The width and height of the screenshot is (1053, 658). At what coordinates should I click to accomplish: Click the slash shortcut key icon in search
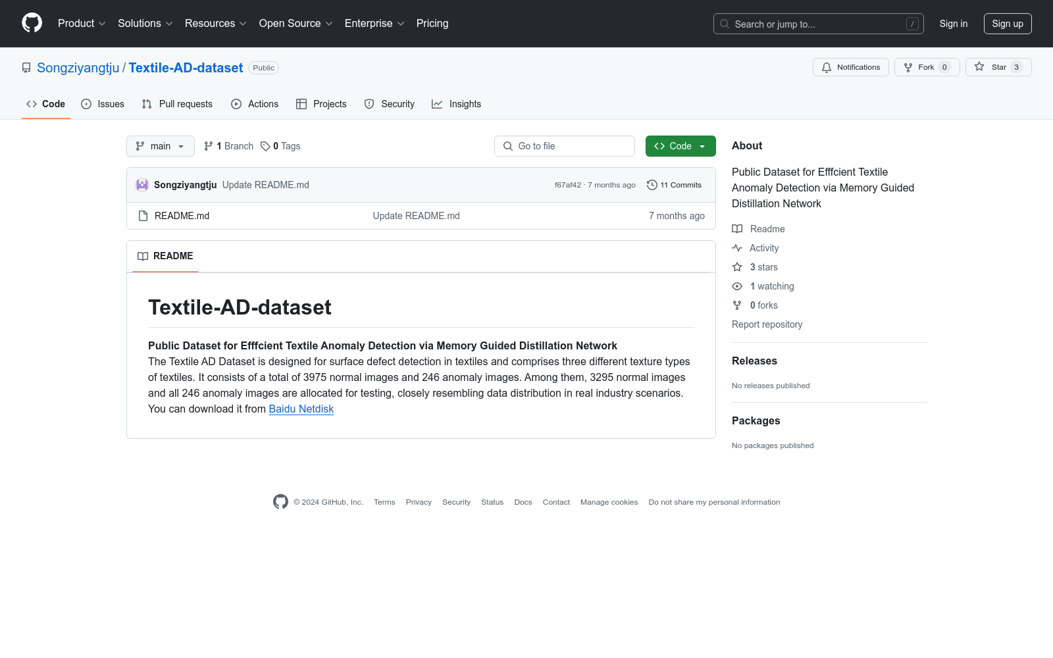point(912,24)
